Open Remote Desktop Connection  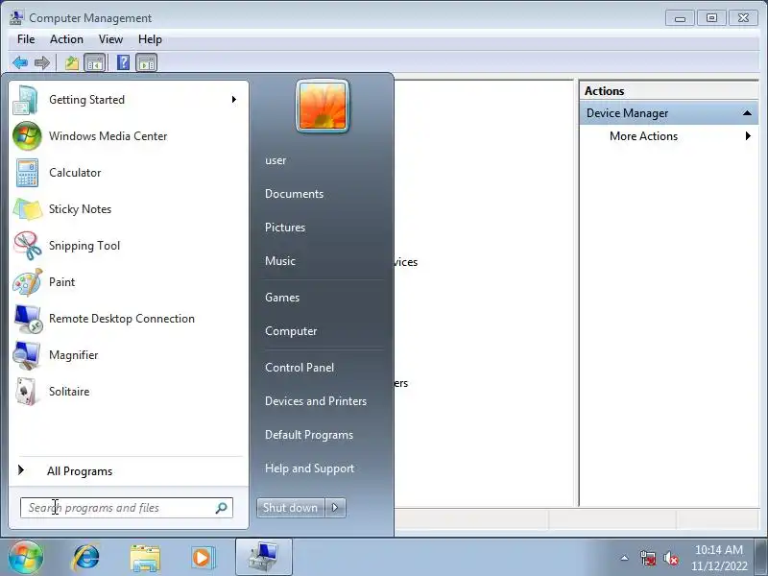tap(129, 319)
